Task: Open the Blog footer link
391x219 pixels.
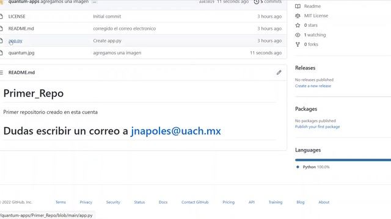Action: coord(300,202)
